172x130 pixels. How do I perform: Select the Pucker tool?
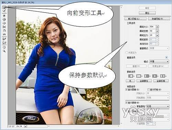(x=4, y=19)
